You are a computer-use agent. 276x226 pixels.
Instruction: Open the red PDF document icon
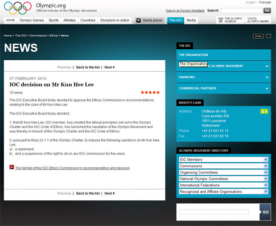pos(12,167)
